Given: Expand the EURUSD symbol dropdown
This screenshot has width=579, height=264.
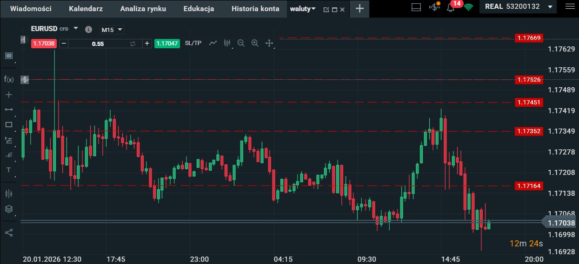Looking at the screenshot, I should pos(76,28).
